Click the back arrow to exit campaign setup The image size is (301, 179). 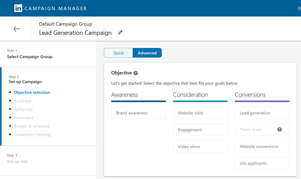tap(17, 28)
